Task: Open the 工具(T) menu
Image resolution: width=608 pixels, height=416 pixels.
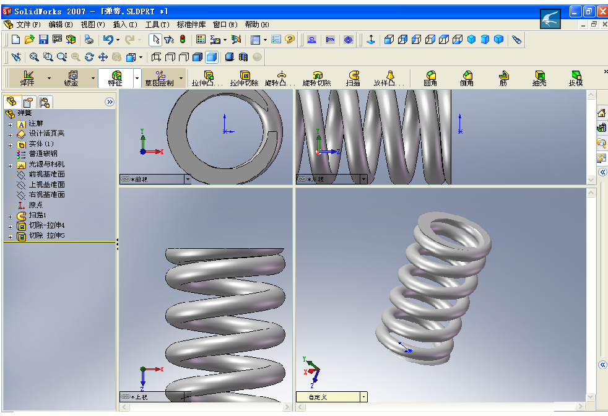Action: tap(157, 25)
